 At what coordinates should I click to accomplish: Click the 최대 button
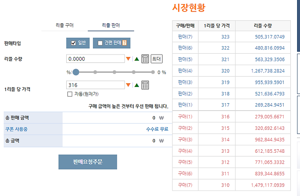(x=157, y=59)
